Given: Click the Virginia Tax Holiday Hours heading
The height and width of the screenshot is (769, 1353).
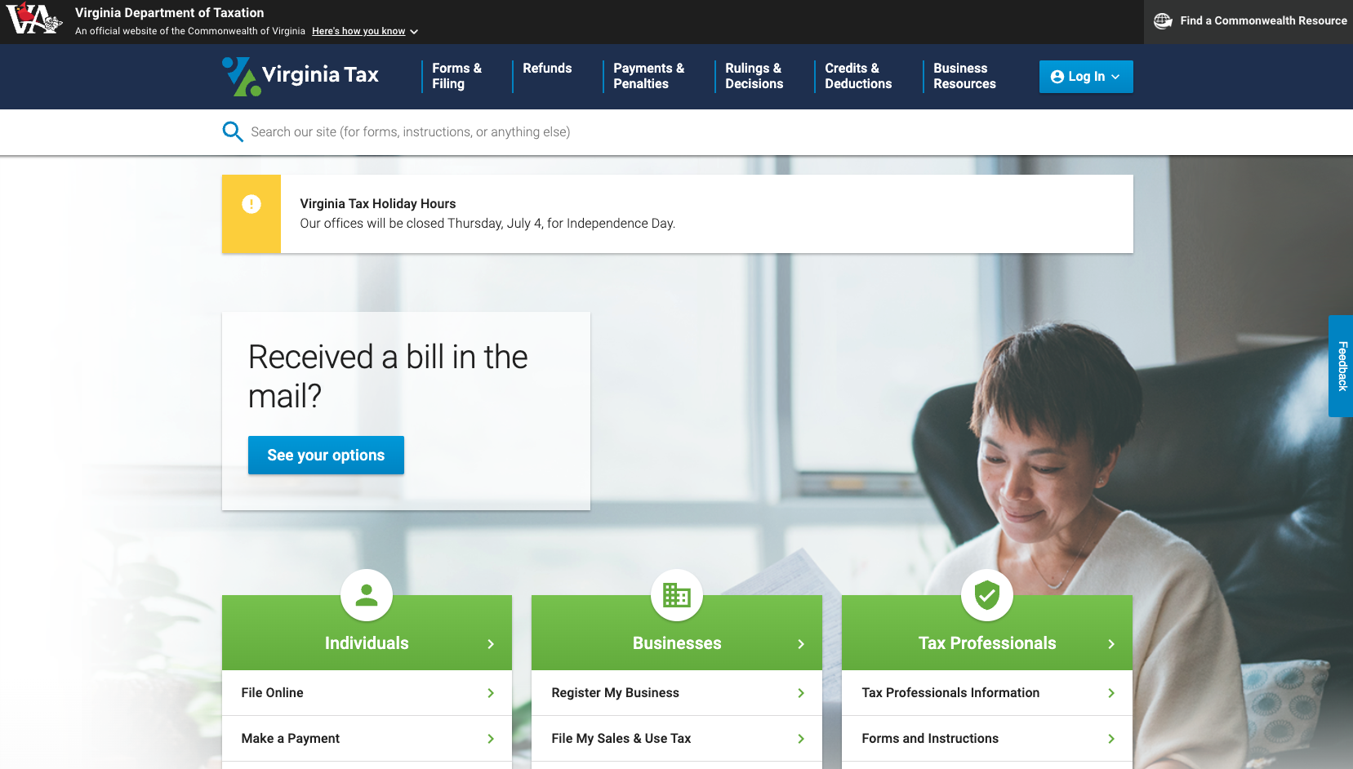Looking at the screenshot, I should 378,204.
